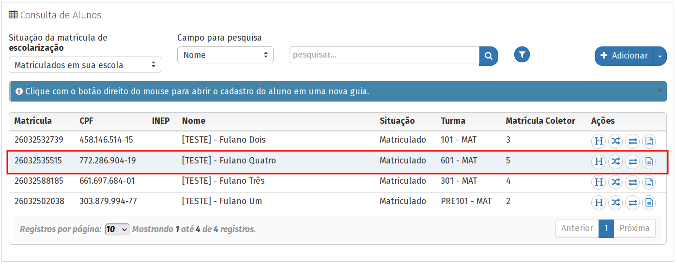Click the Anterior pagination button
This screenshot has width=677, height=264.
point(577,229)
